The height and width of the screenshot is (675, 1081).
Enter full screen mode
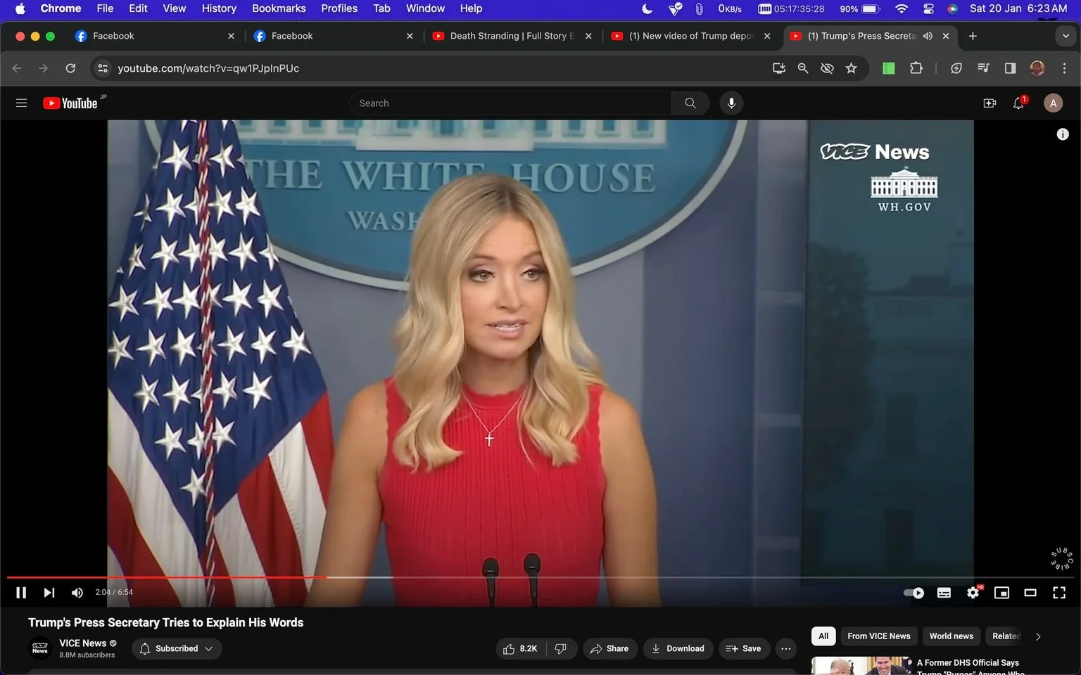(x=1059, y=593)
